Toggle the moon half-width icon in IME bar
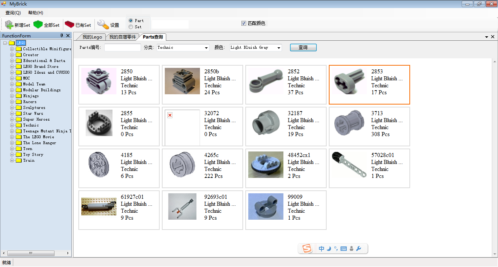The height and width of the screenshot is (267, 498). (329, 249)
